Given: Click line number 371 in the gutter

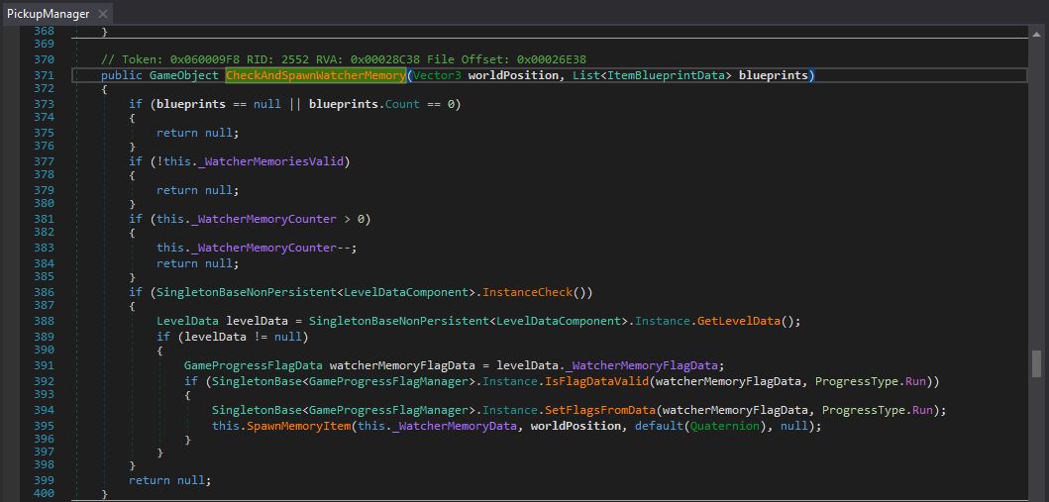Looking at the screenshot, I should click(x=43, y=75).
